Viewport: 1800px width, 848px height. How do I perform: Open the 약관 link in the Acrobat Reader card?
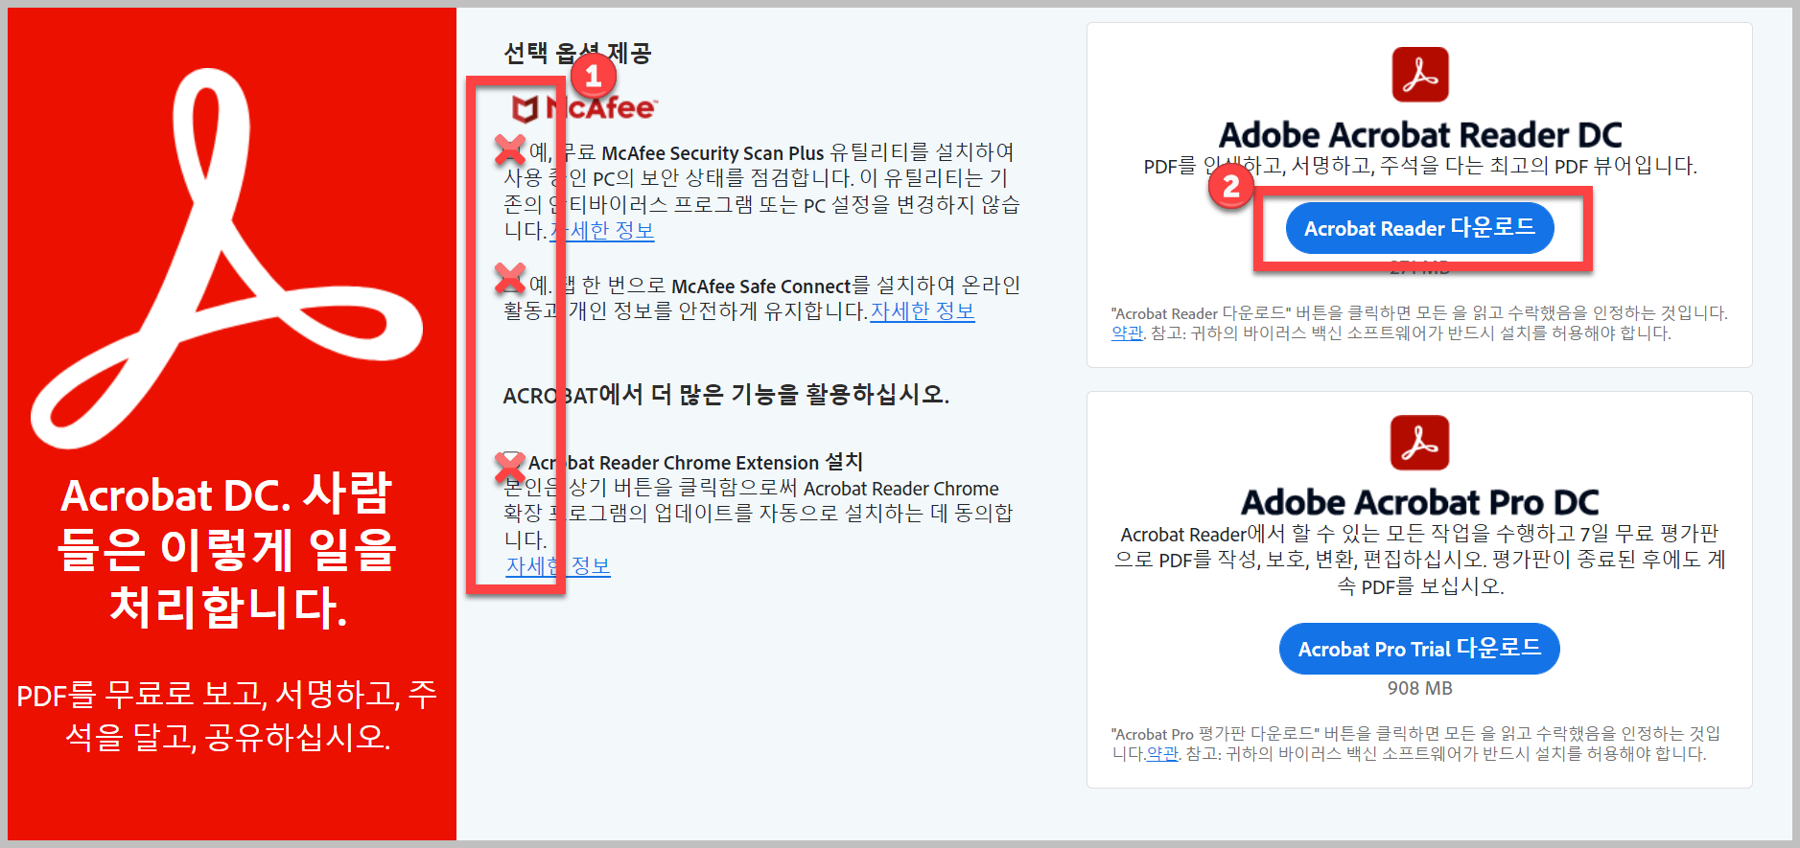[1127, 333]
